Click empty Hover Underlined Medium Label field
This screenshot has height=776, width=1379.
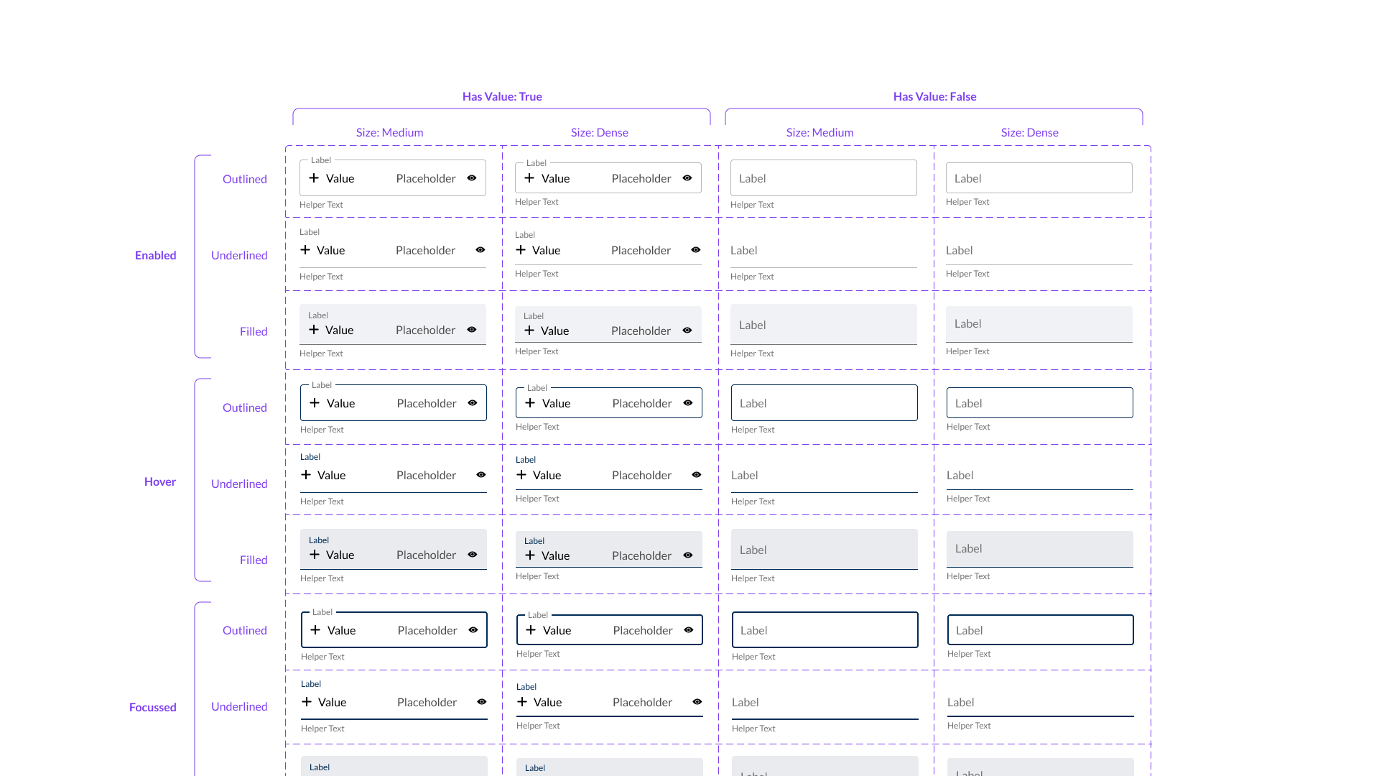point(824,476)
